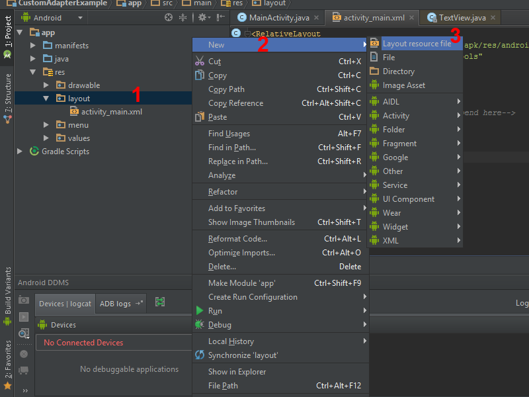Close the TextView.java tab
This screenshot has width=529, height=397.
coord(493,18)
